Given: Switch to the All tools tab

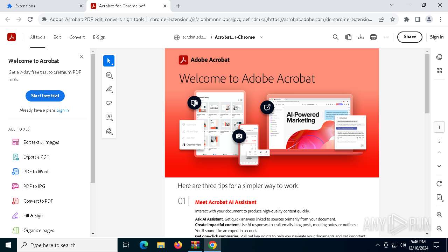Looking at the screenshot, I should pos(38,37).
